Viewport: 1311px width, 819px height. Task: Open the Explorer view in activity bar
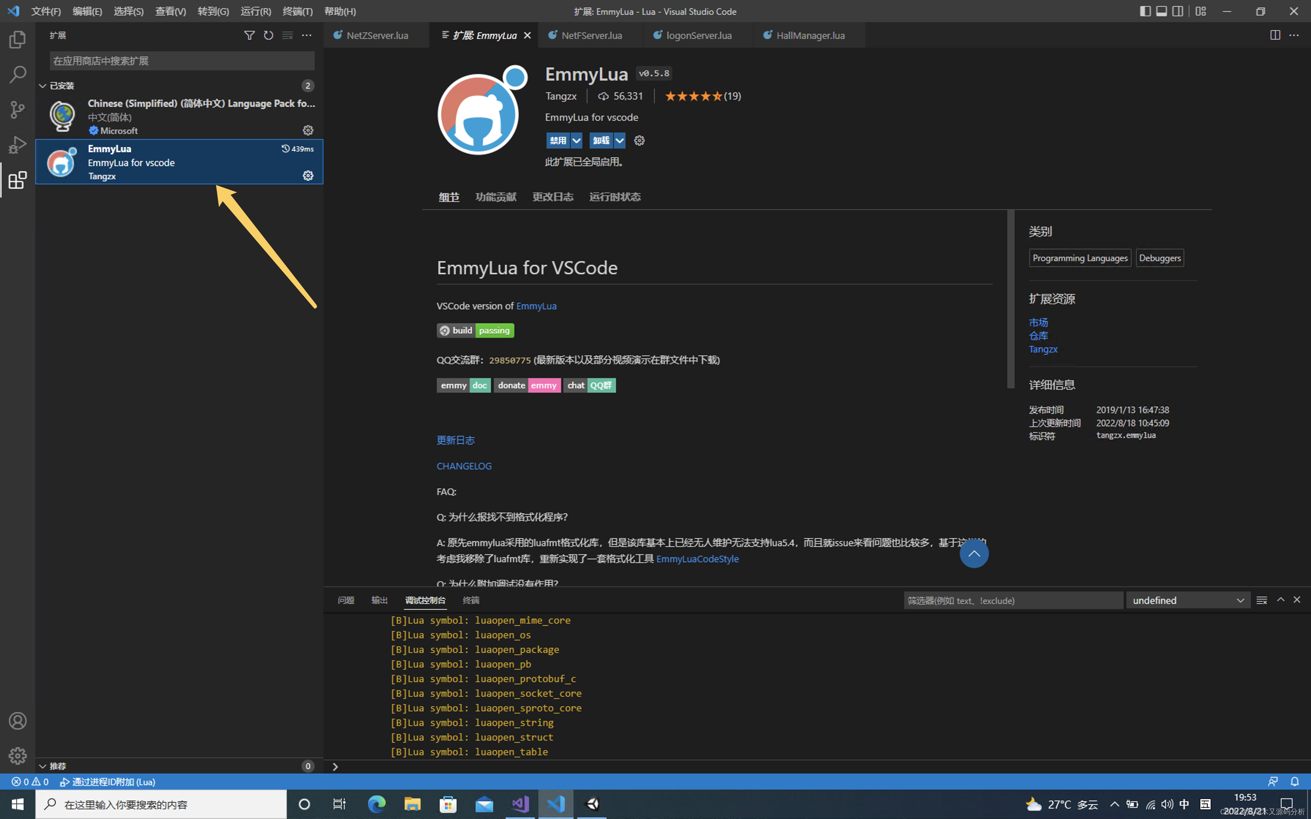[x=17, y=39]
